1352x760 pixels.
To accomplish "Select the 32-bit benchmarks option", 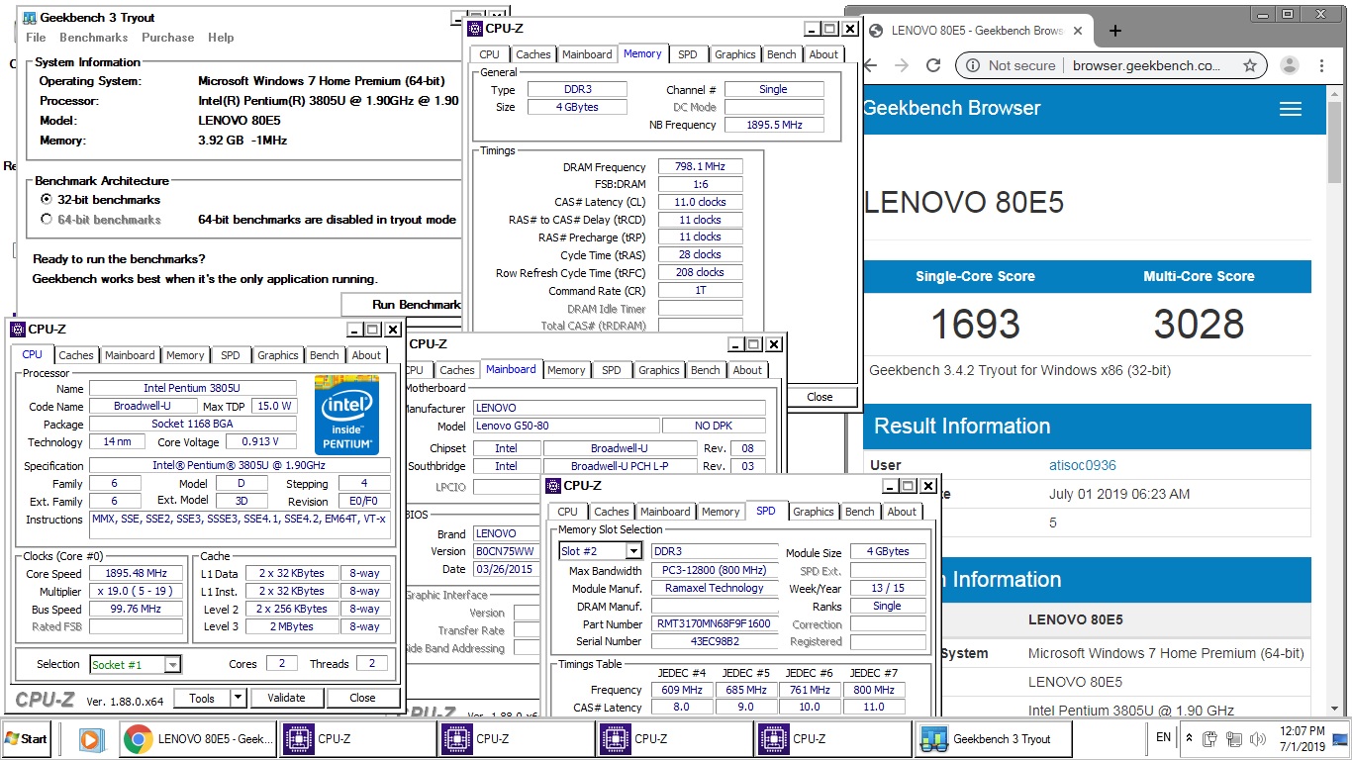I will 46,200.
